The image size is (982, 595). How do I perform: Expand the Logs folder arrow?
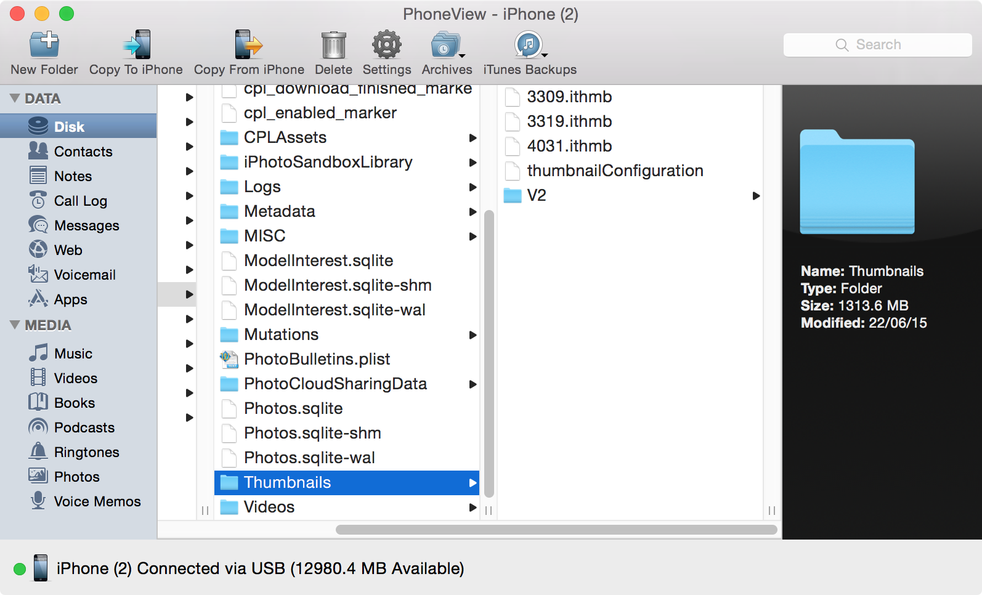click(x=473, y=187)
